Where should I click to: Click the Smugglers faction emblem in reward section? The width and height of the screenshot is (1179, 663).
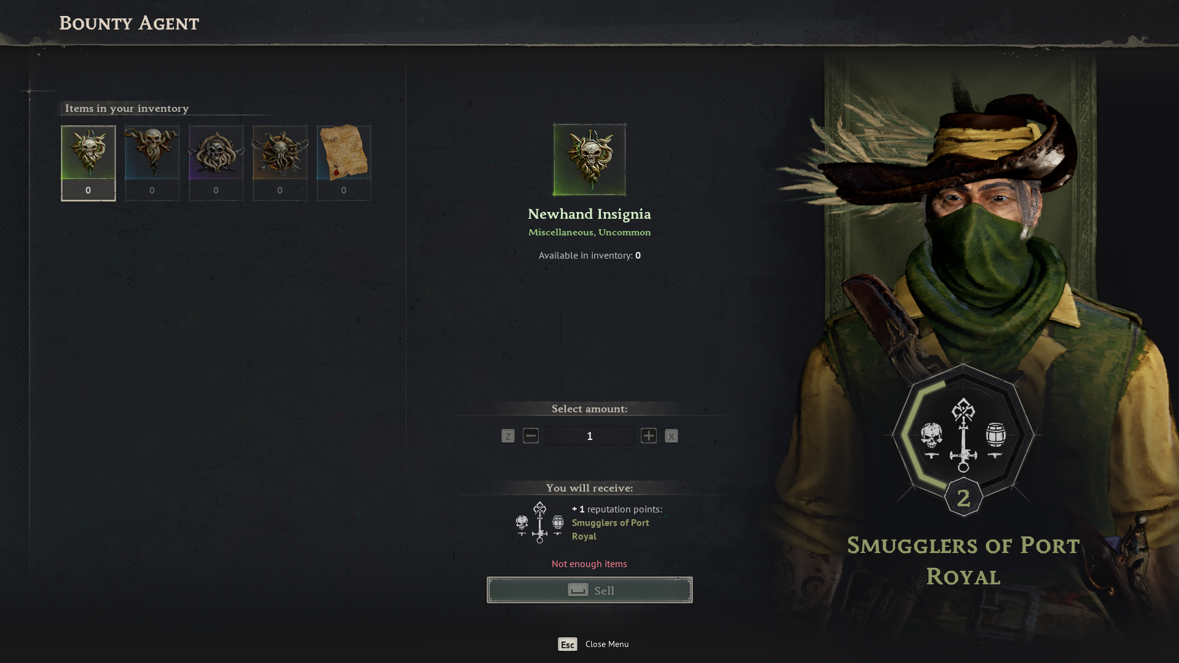[539, 523]
